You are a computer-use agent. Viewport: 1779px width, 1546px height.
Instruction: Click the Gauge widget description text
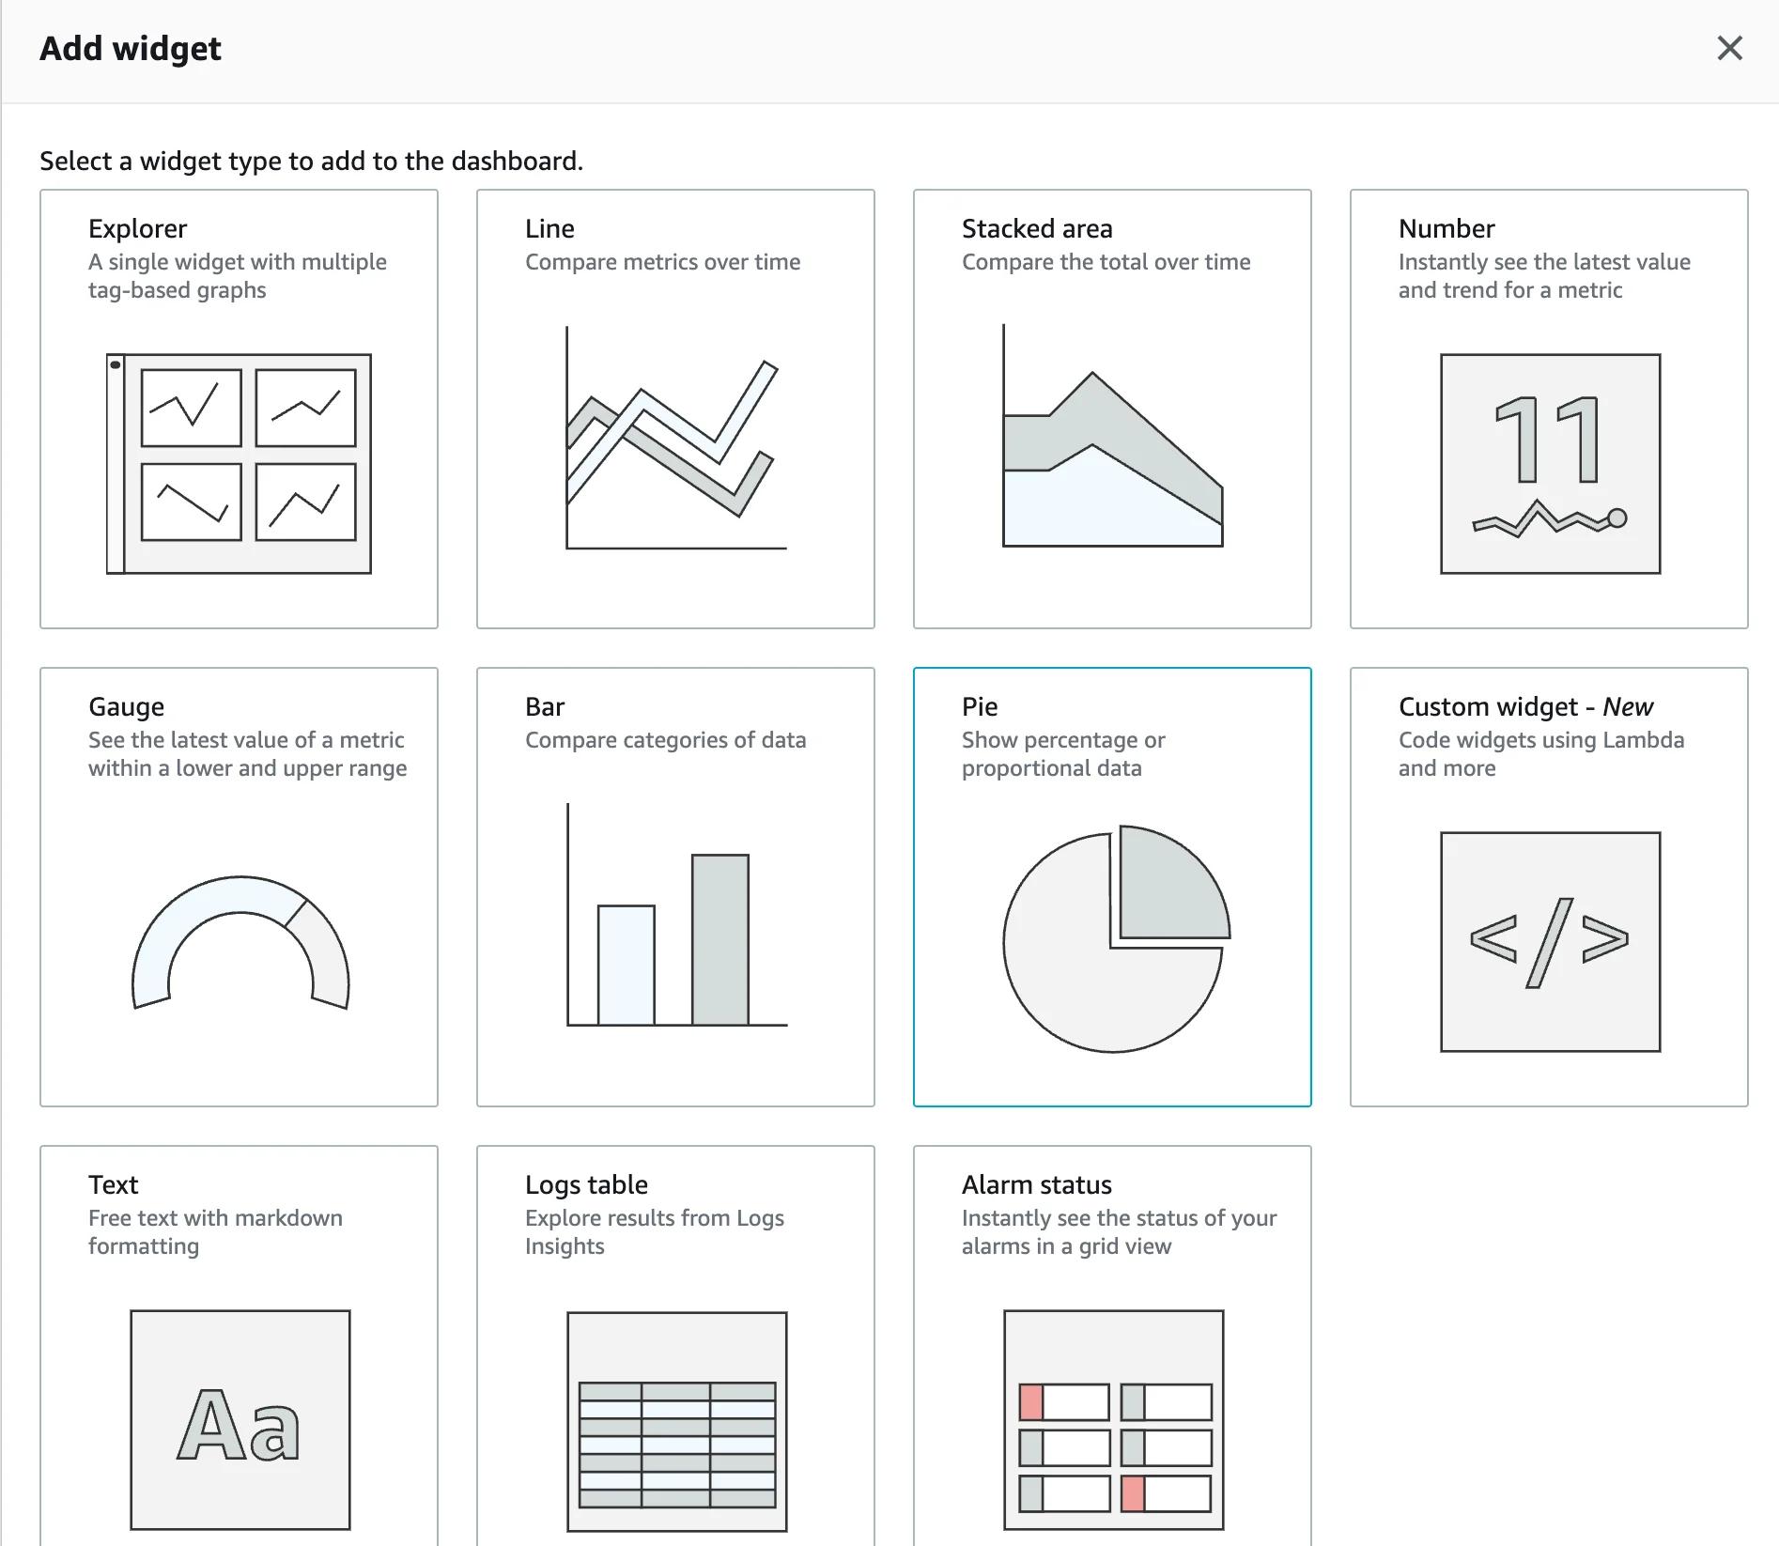(x=246, y=753)
